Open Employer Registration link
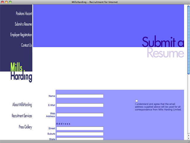Image resolution: width=190 pixels, height=143 pixels. tap(21, 35)
